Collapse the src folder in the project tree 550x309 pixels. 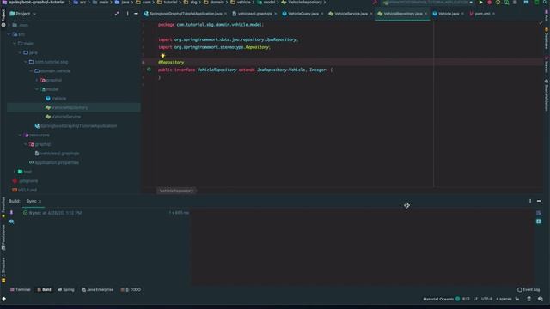pyautogui.click(x=9, y=34)
